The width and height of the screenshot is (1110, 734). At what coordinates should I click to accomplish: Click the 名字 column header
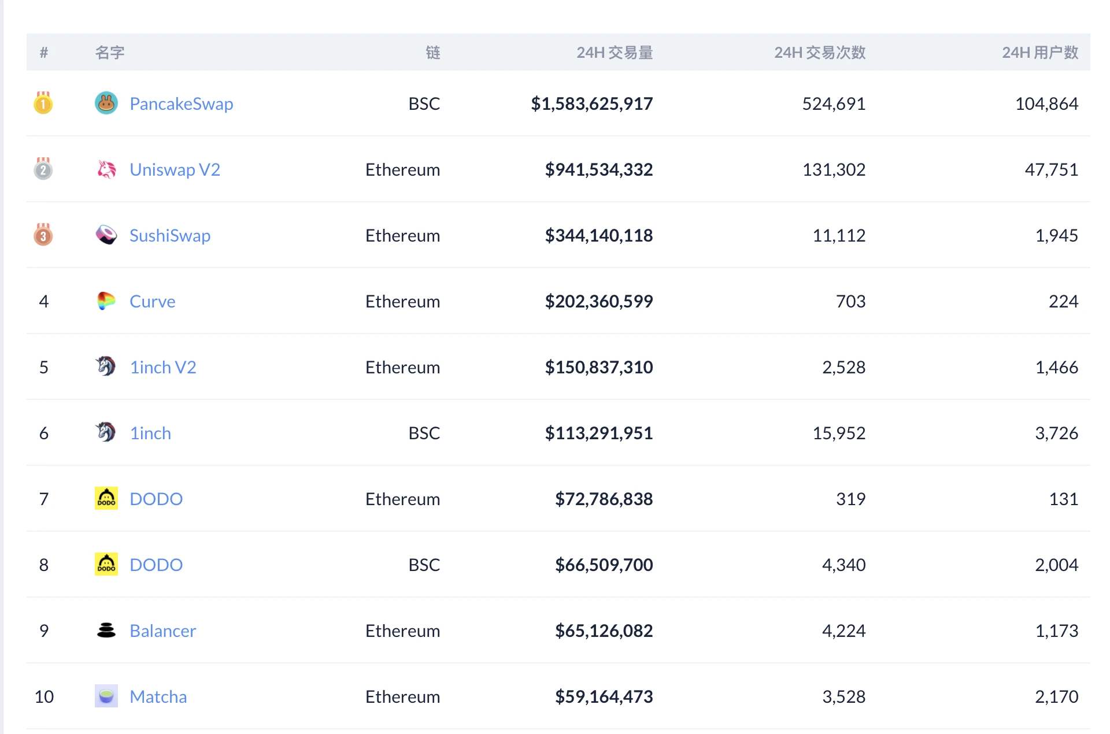click(110, 53)
